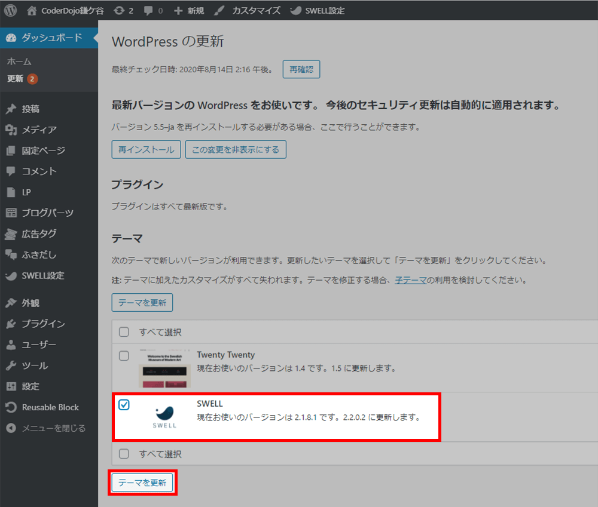Follow the 子テーマ link

coord(410,280)
